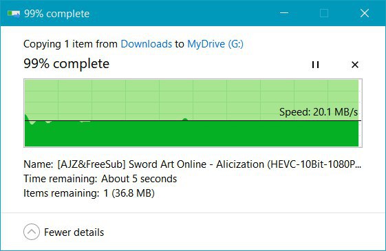Cancel the copy with the X icon
386x251 pixels.
355,65
